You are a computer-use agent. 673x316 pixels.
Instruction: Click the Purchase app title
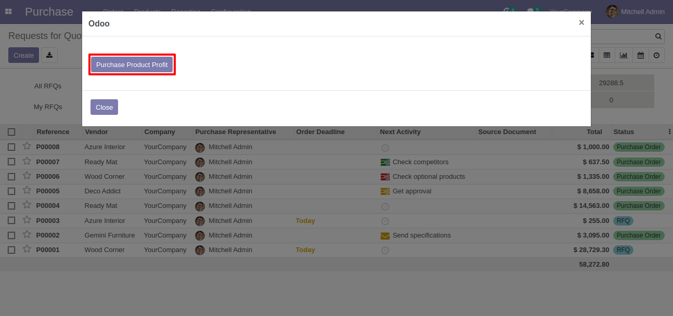pyautogui.click(x=49, y=11)
